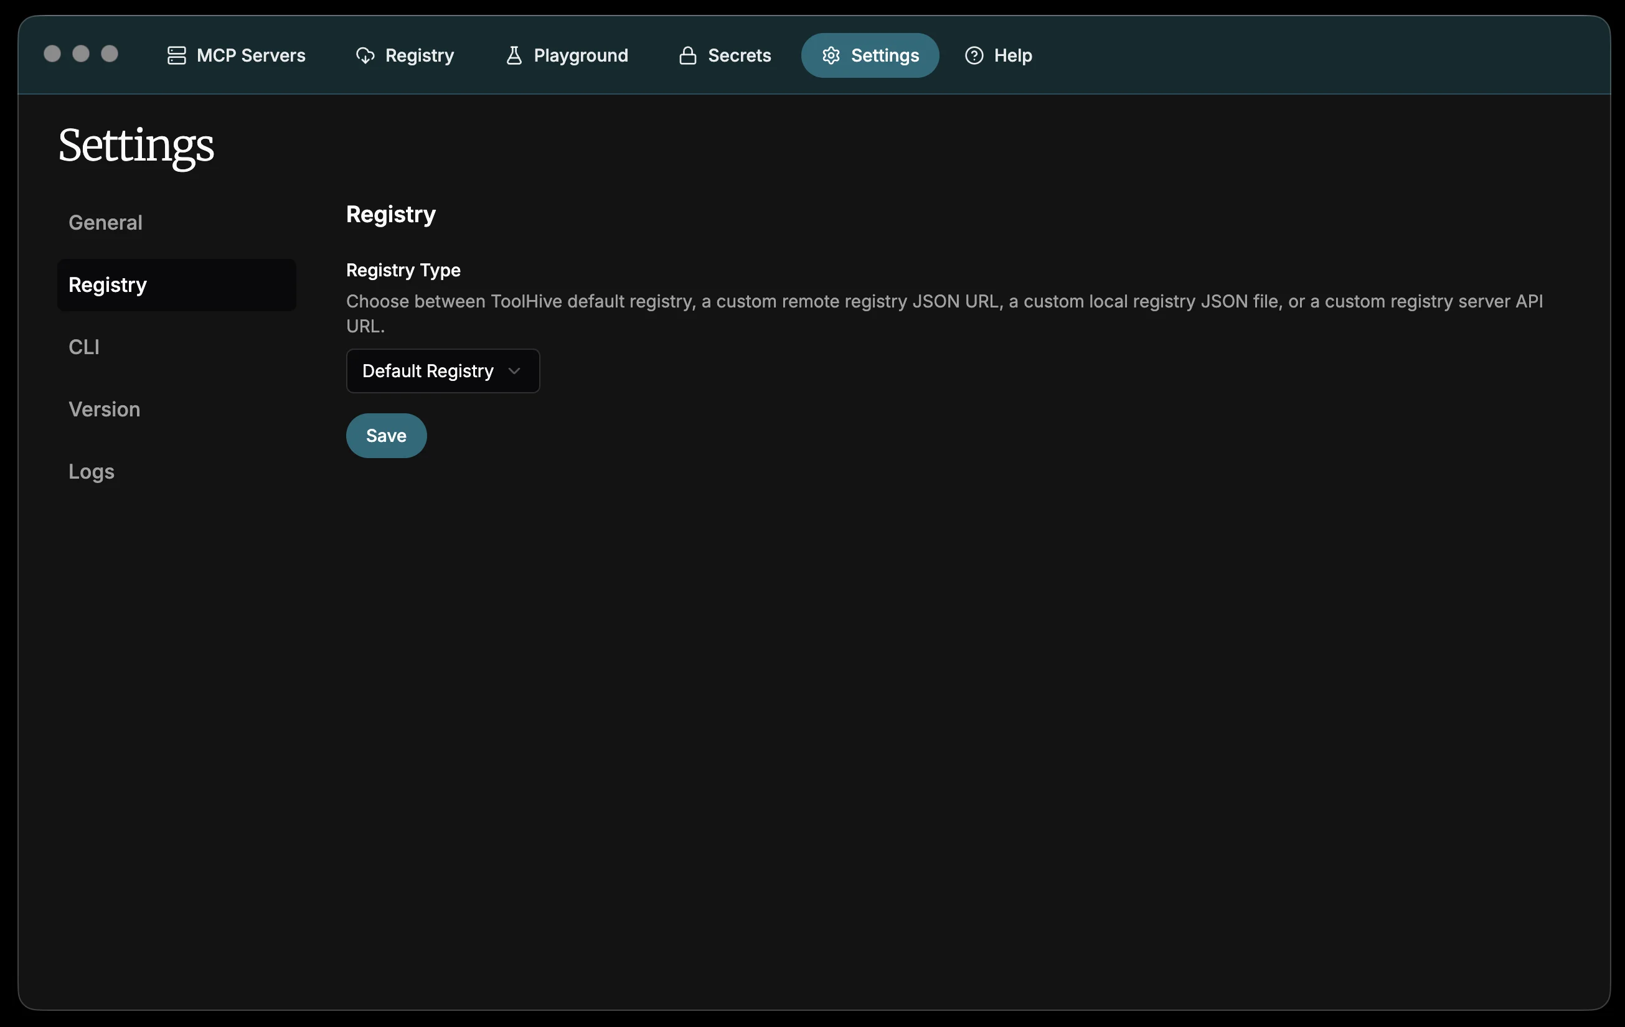1625x1027 pixels.
Task: Select General in settings sidebar
Action: coord(105,223)
